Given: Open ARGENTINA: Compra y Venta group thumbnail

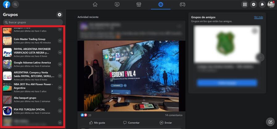Looking at the screenshot, I should [7, 76].
